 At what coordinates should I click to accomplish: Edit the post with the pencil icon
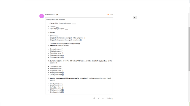99,98
